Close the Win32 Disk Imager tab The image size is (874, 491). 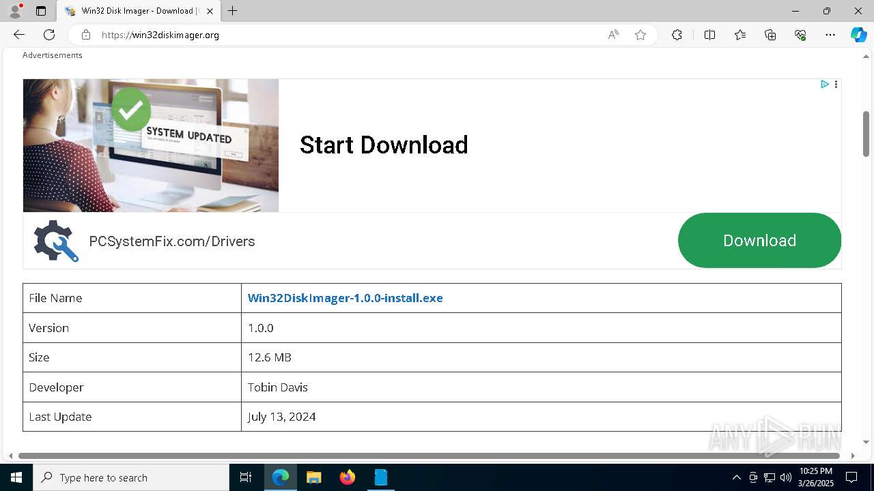210,11
